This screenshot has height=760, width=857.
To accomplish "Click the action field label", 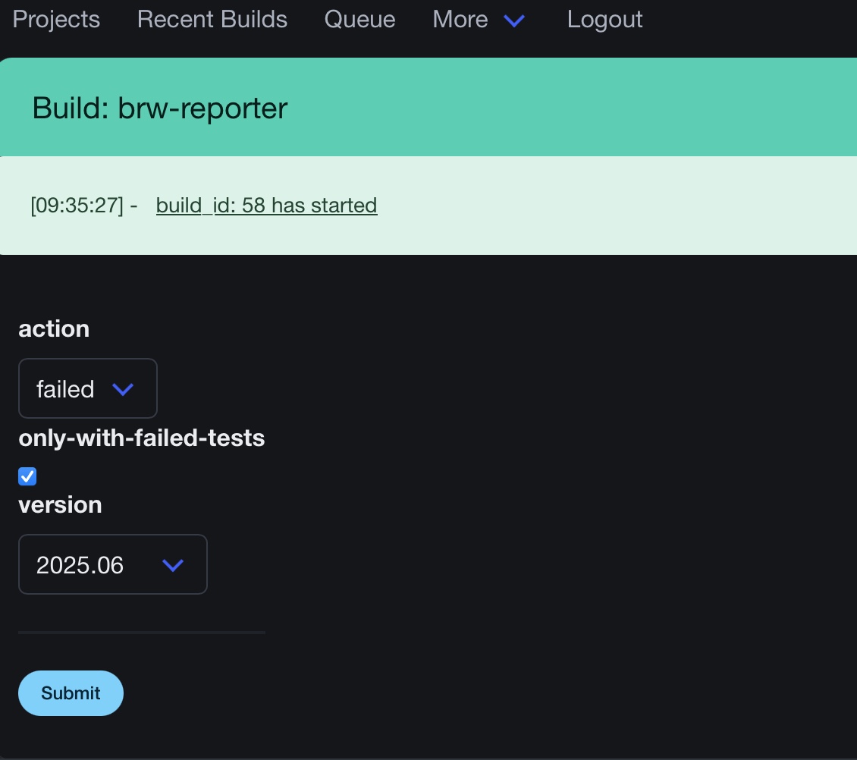I will tap(54, 328).
